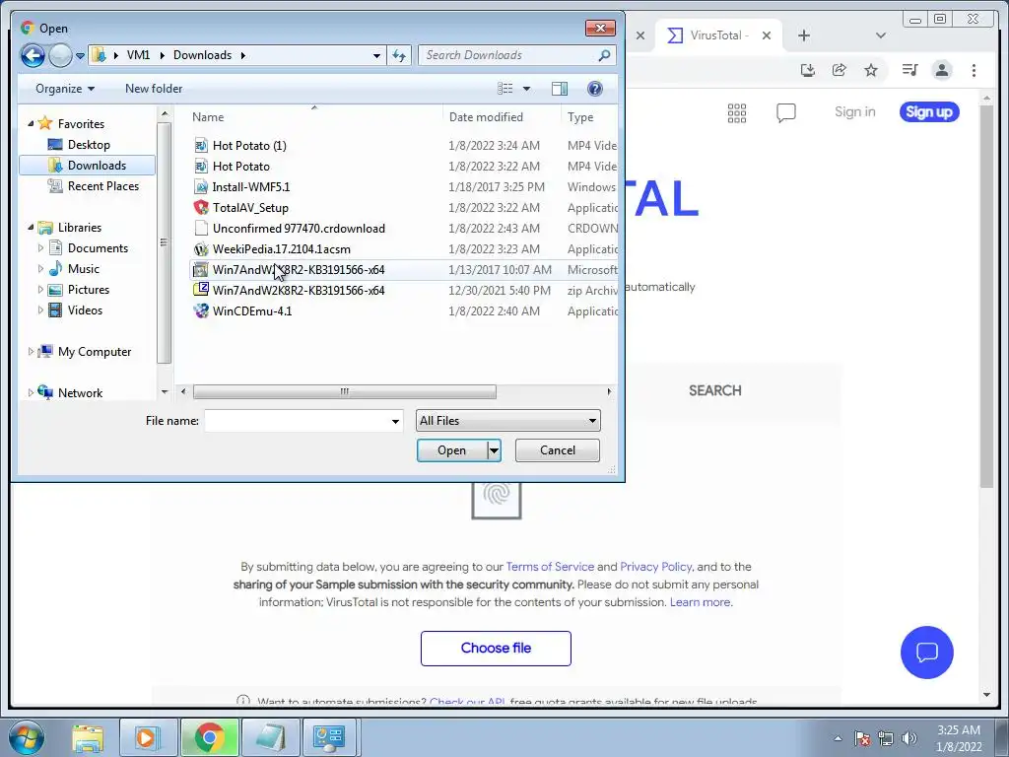Image resolution: width=1009 pixels, height=757 pixels.
Task: Open the Open button's split arrow
Action: 495,450
